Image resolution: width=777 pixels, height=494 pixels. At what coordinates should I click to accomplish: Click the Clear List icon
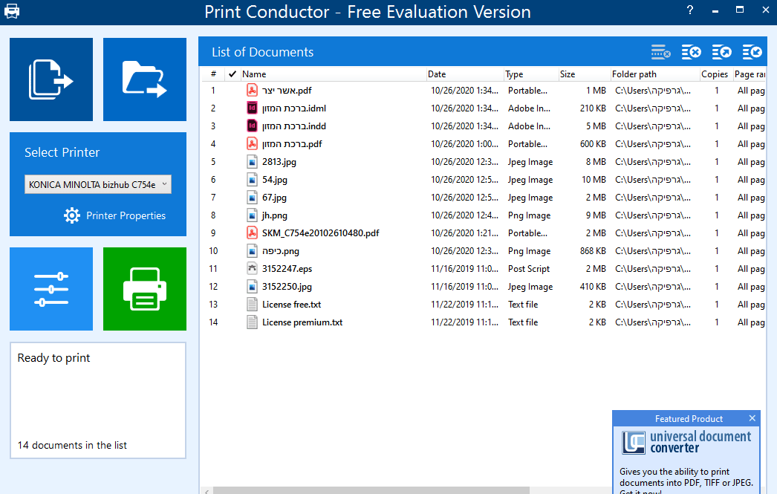(x=692, y=52)
